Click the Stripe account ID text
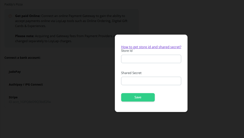 [30, 102]
